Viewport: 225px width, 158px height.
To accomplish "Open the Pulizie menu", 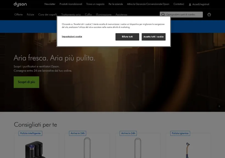I will click(30, 15).
